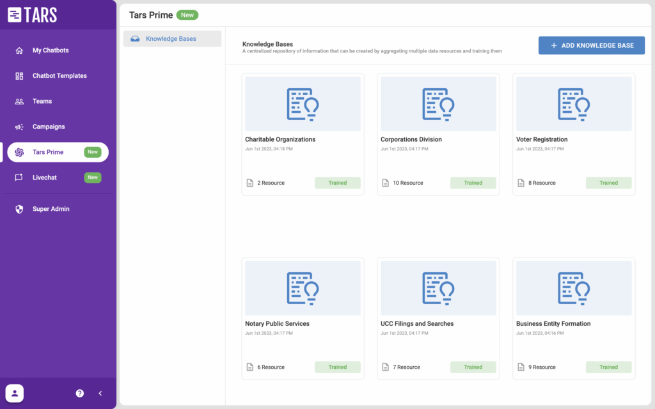Open the user profile icon at bottom left
The width and height of the screenshot is (655, 409).
(x=15, y=393)
